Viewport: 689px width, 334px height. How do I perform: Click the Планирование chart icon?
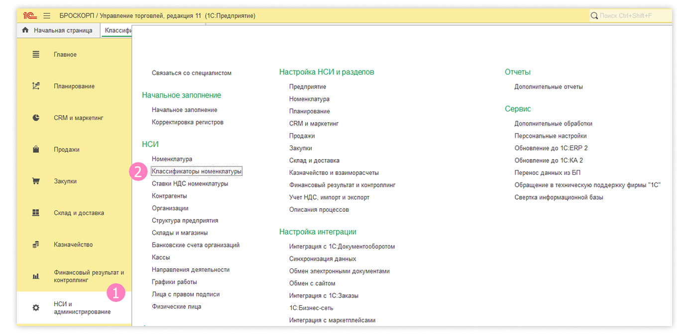click(36, 86)
